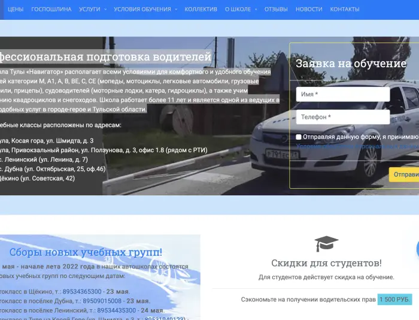The height and width of the screenshot is (320, 419).
Task: Click the Скидки для студентов heading
Action: [326, 263]
